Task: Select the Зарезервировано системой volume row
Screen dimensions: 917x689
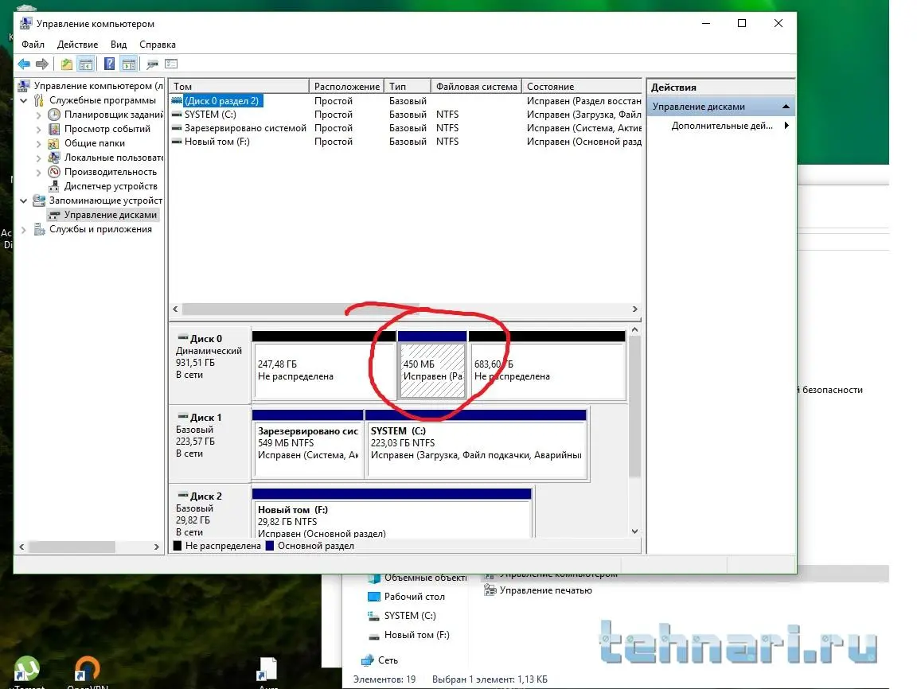Action: pos(406,128)
